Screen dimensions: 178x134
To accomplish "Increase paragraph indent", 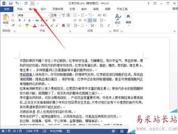I will tap(105, 15).
